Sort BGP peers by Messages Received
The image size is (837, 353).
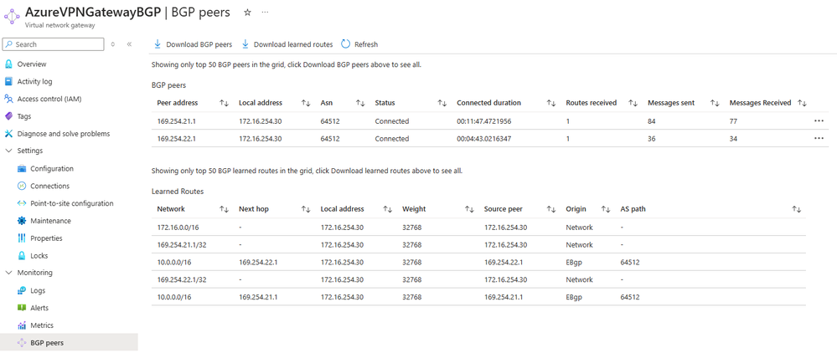point(802,103)
